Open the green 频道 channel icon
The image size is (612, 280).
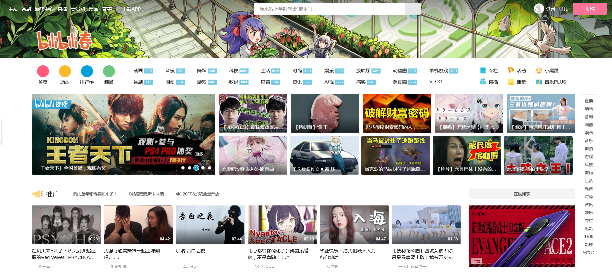click(x=109, y=71)
